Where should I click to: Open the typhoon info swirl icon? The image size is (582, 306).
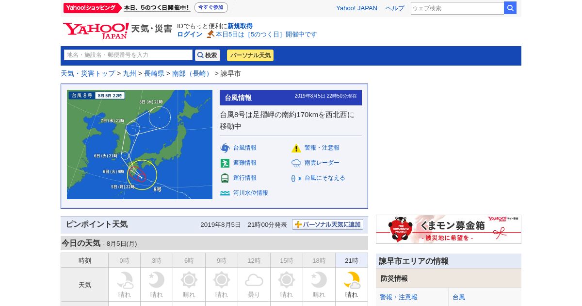coord(225,148)
